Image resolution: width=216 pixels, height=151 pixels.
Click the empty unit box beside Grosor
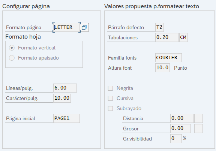pyautogui.click(x=198, y=129)
